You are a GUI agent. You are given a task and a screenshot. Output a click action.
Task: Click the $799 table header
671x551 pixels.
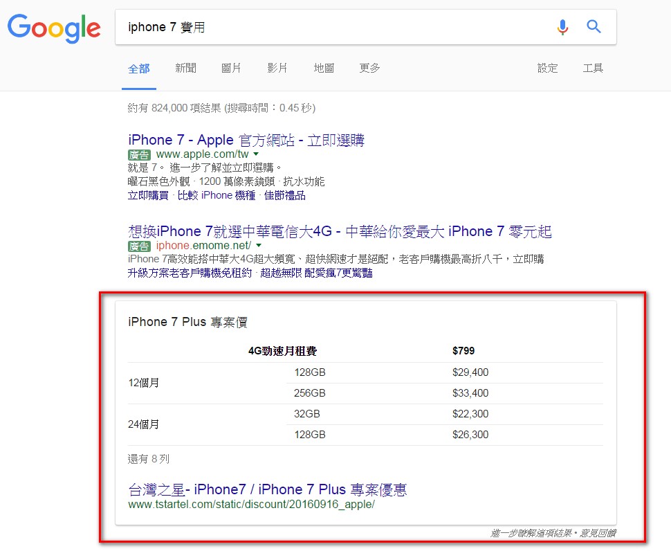pos(463,351)
